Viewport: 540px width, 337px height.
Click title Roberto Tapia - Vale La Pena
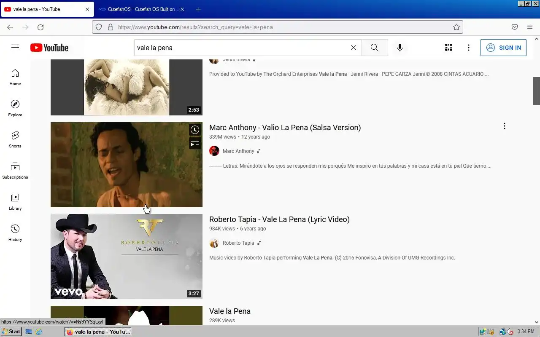[279, 219]
